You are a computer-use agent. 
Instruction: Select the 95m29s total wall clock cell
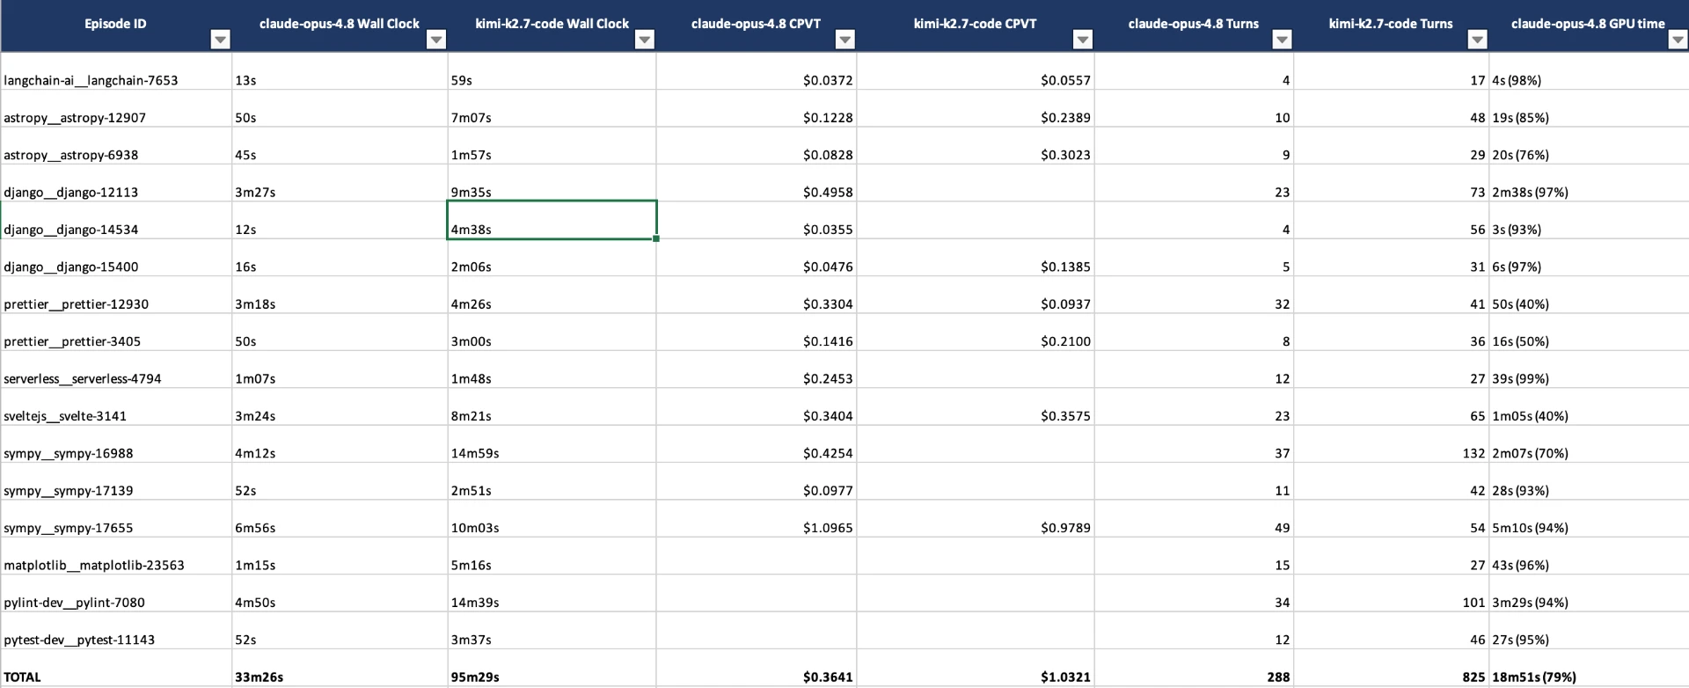point(552,669)
